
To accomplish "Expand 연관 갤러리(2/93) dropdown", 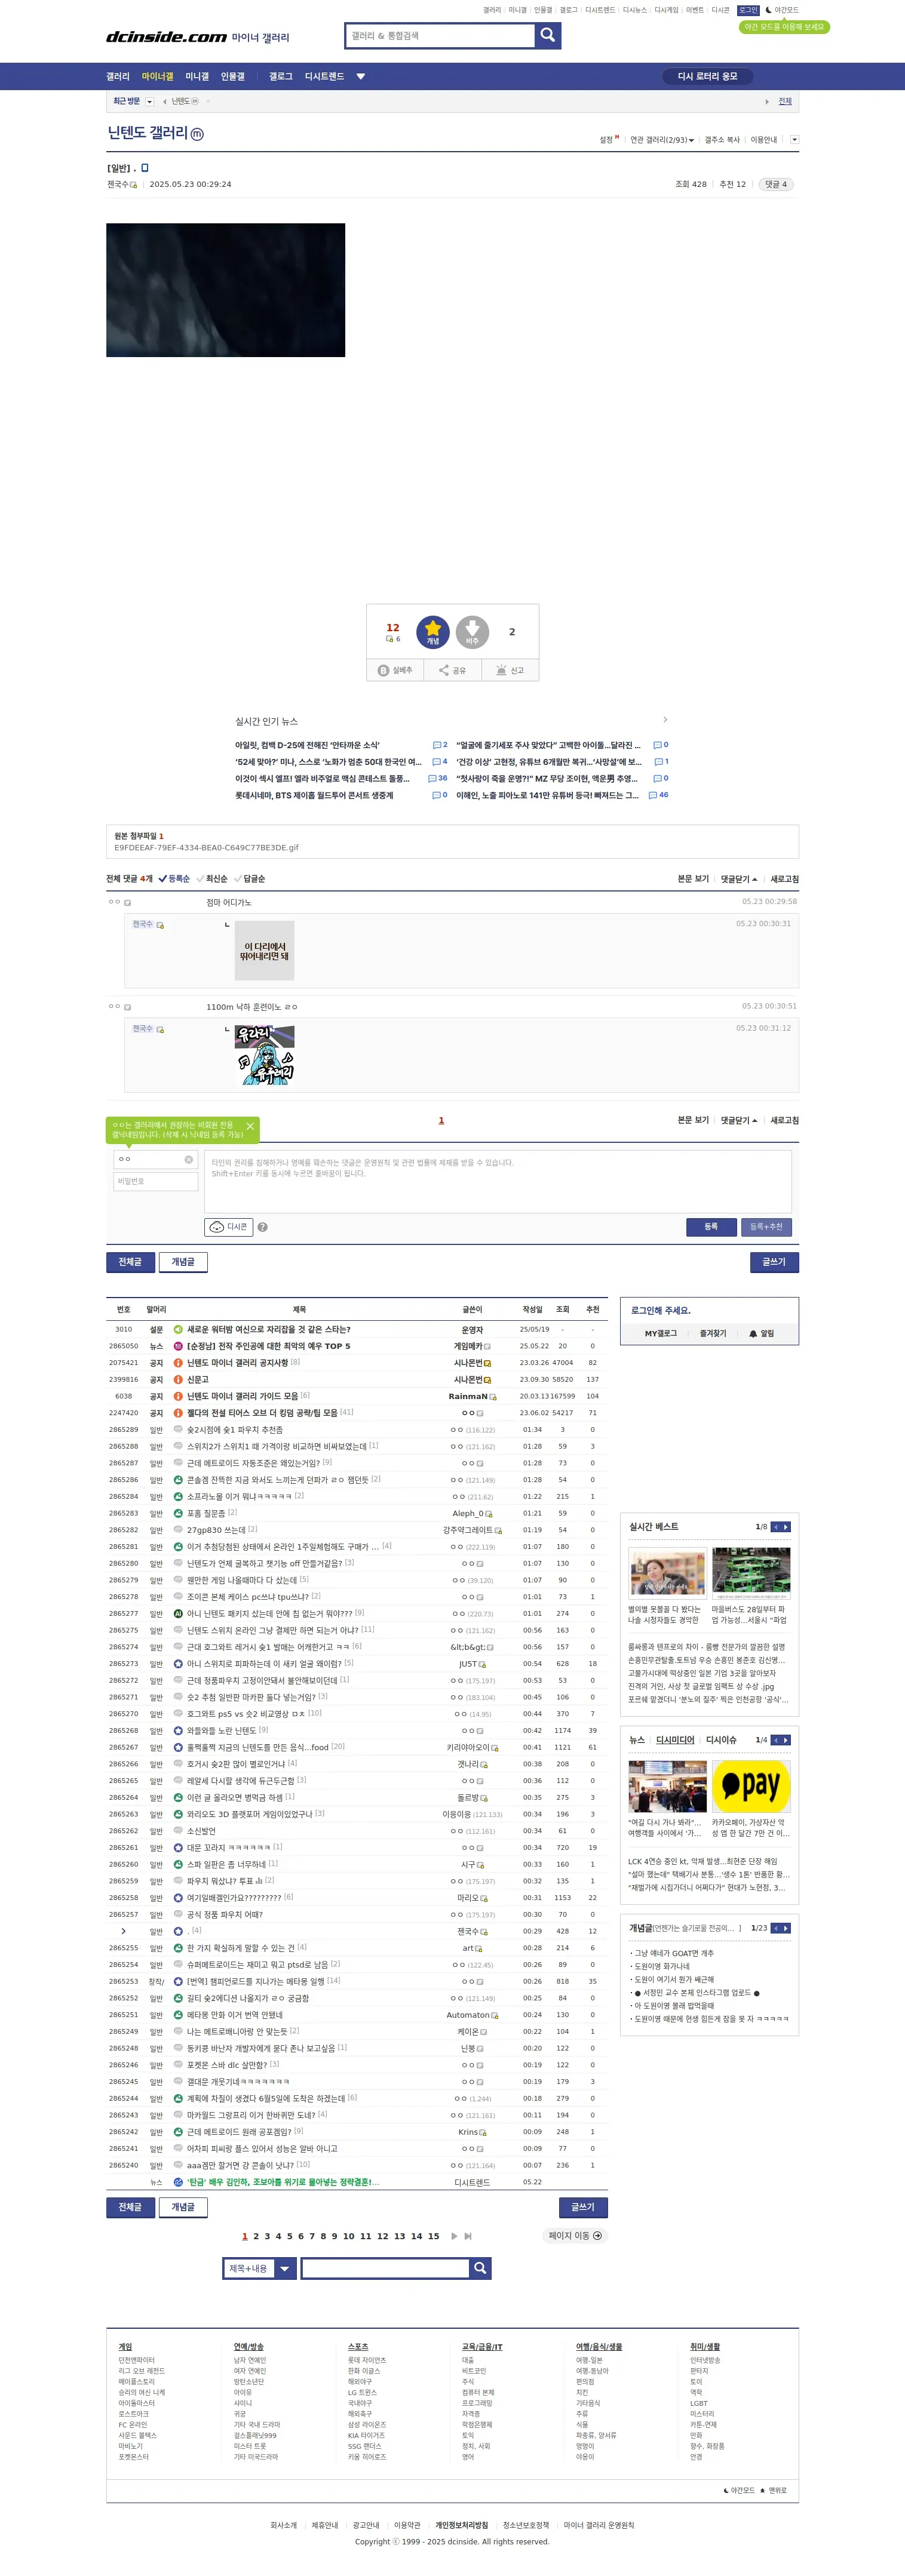I will (662, 140).
